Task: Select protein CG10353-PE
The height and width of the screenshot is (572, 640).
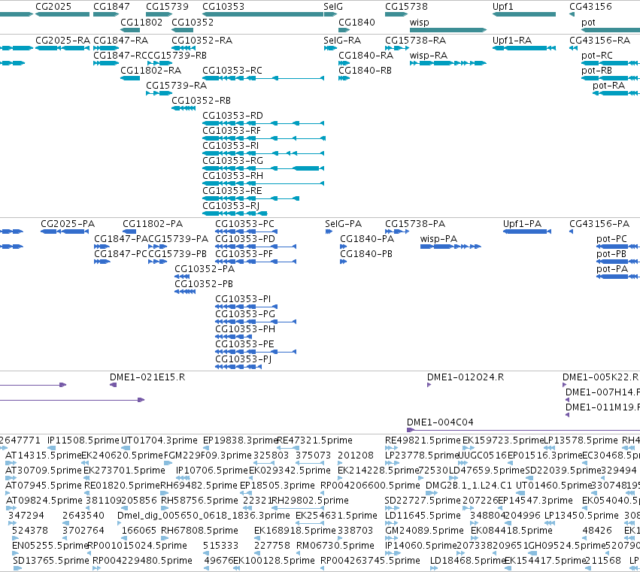Action: [256, 352]
